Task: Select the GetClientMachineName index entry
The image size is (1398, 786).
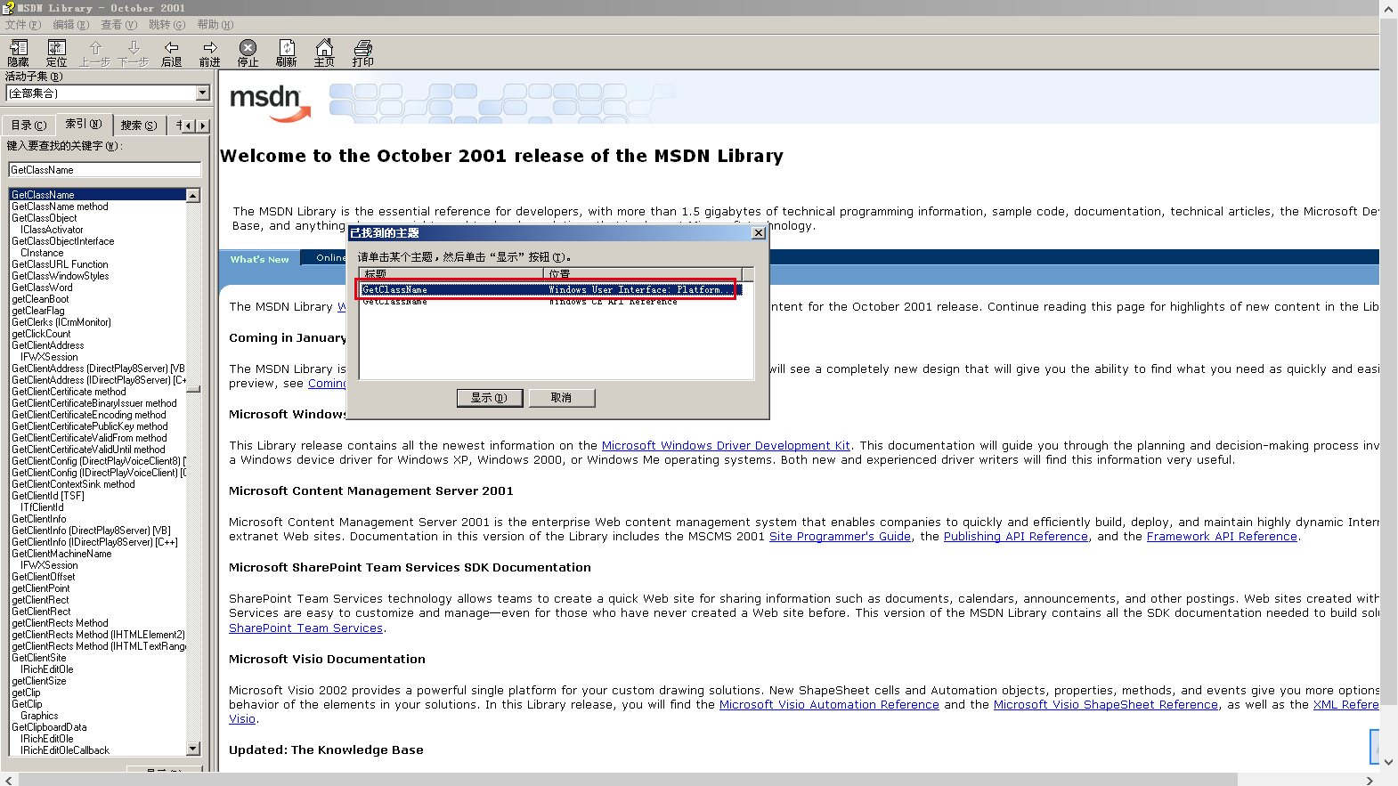Action: point(61,554)
